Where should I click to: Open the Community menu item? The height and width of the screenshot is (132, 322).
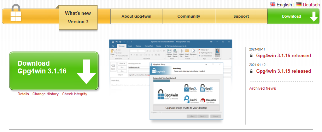[189, 16]
